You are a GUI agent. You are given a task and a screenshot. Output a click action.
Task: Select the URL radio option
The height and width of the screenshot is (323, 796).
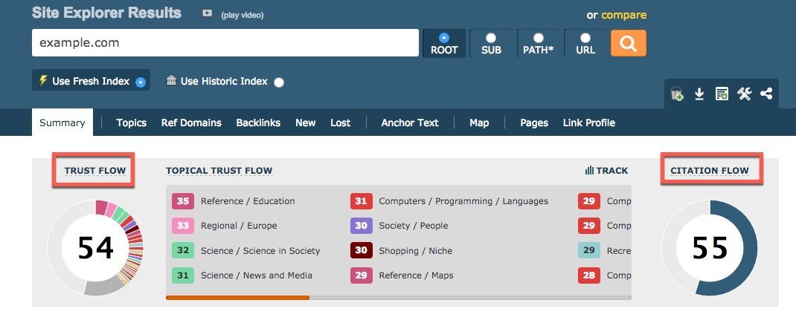click(x=585, y=37)
